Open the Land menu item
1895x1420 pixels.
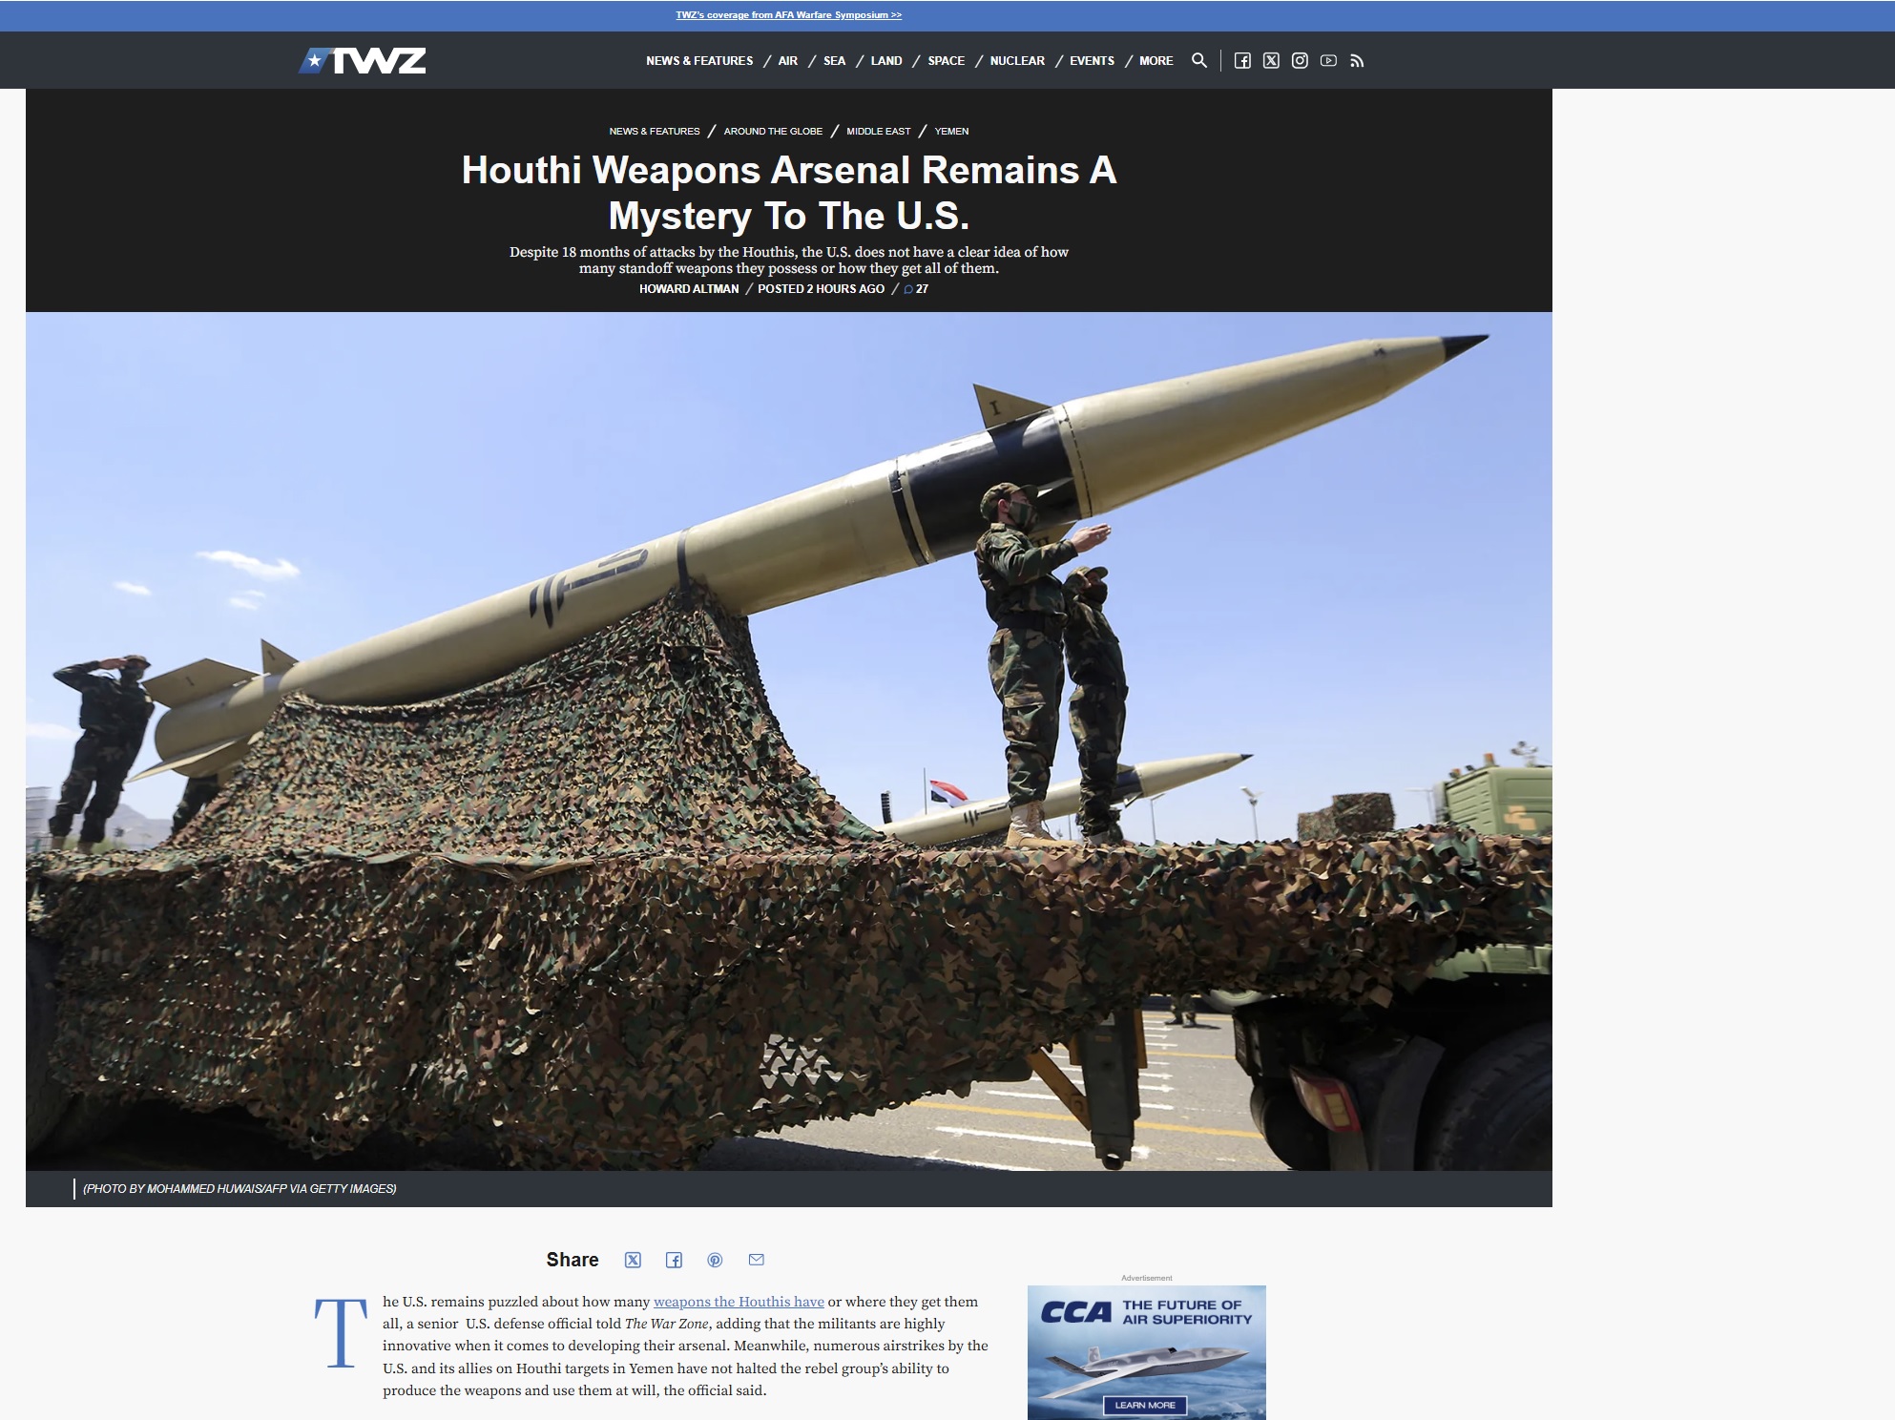886,60
